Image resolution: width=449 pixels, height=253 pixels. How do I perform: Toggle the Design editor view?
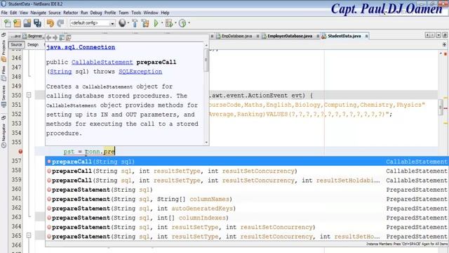[33, 44]
